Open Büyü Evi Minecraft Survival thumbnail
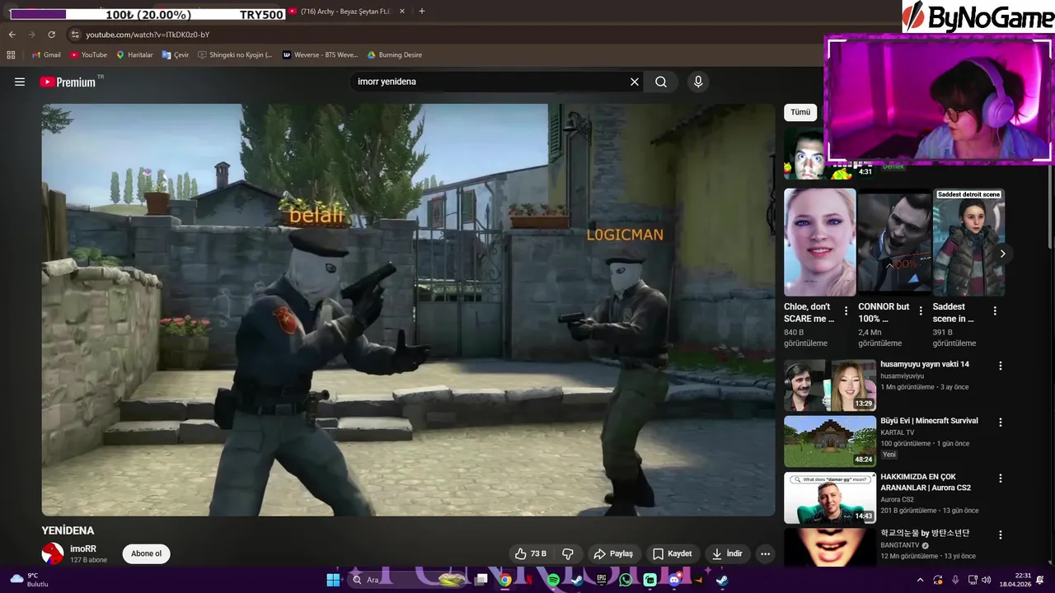 click(x=830, y=441)
